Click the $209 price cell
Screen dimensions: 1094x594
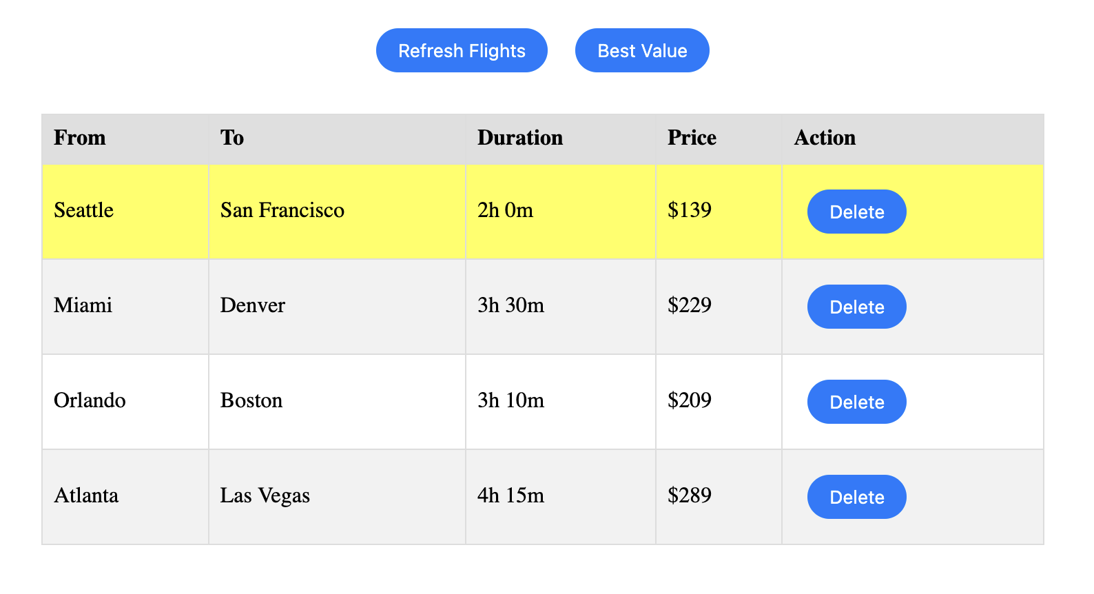point(690,400)
